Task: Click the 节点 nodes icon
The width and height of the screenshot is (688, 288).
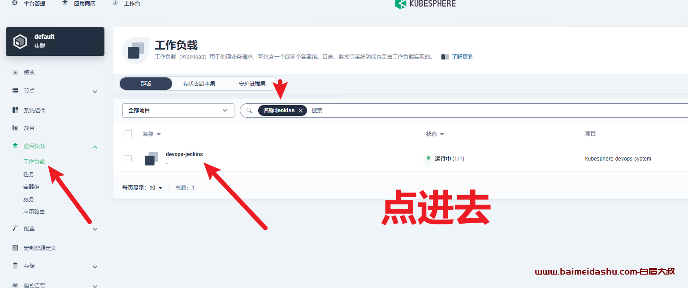Action: pyautogui.click(x=15, y=90)
